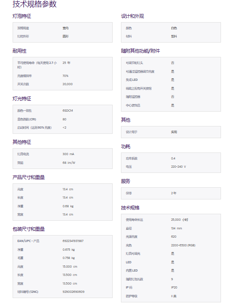The height and width of the screenshot is (305, 231).
Task: Click the 技术规格参数 page title
Action: pos(34,4)
